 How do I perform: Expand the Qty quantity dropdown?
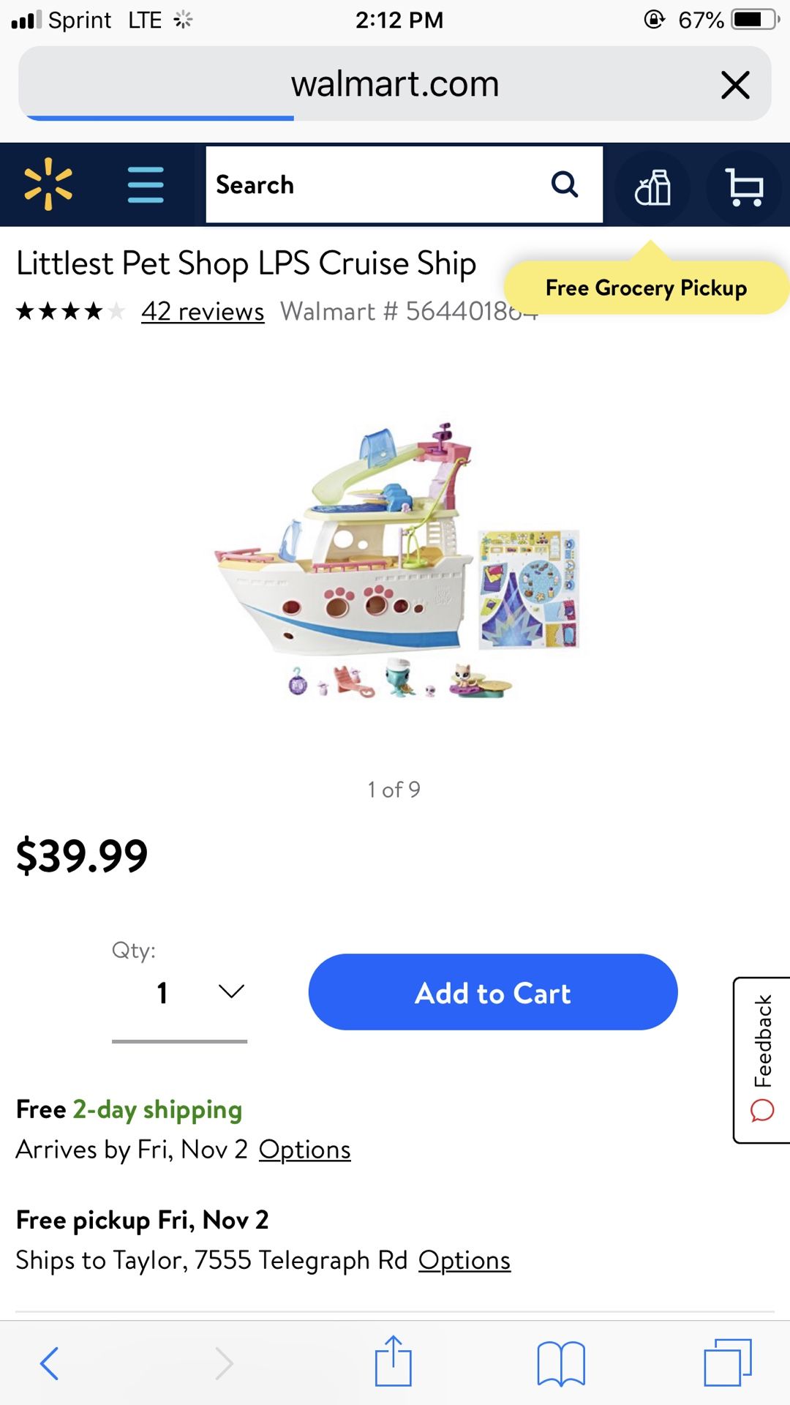coord(179,993)
